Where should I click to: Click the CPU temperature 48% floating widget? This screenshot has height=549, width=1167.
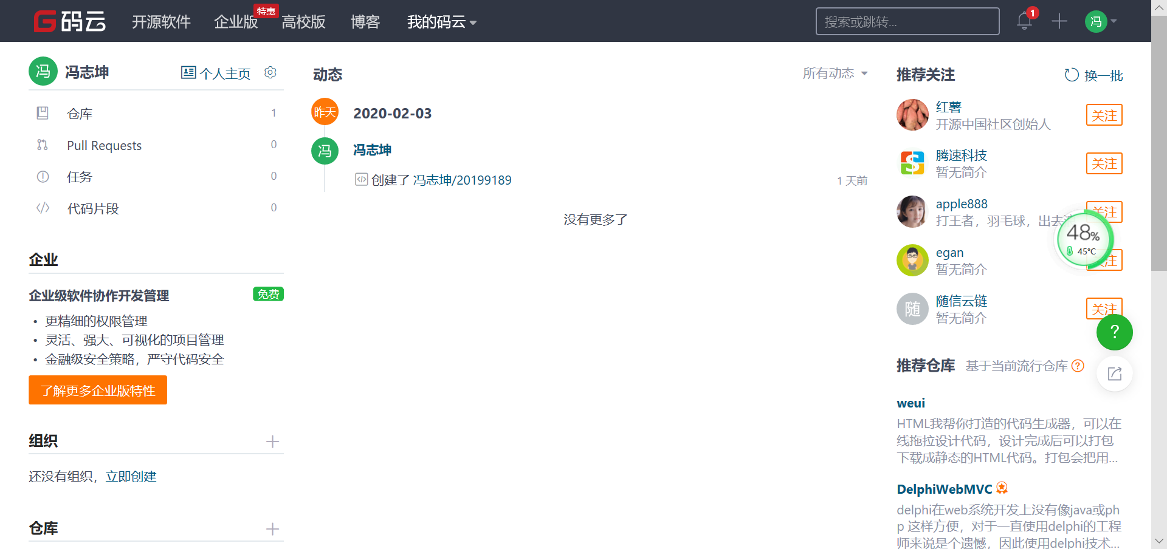(x=1085, y=239)
